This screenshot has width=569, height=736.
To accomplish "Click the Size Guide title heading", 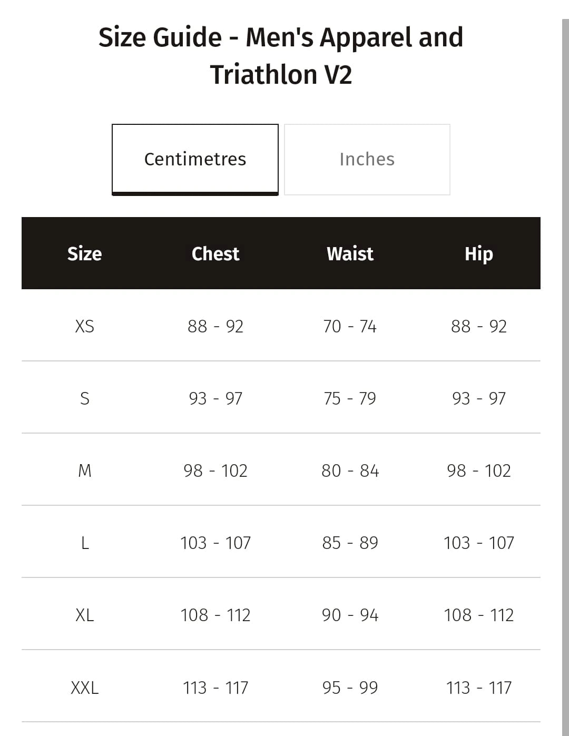I will 281,55.
